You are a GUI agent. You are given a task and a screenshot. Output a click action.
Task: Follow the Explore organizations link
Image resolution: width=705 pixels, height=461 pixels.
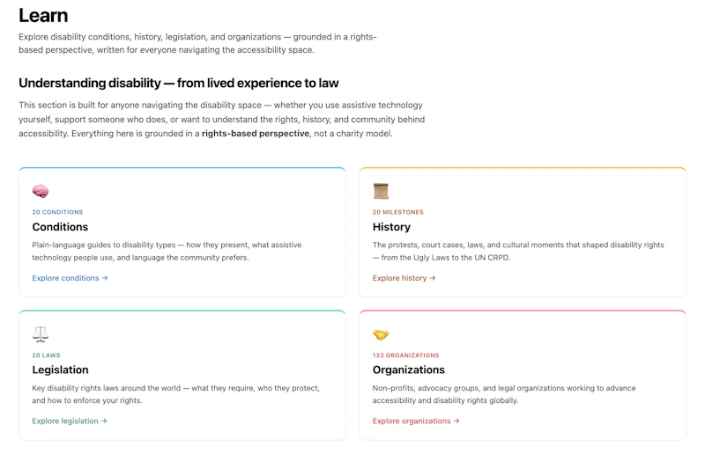(x=416, y=421)
